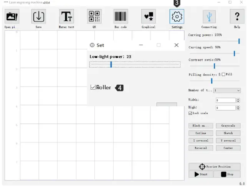Viewport: 248px width, 189px height.
Task: Adjust the Filling density slider
Action: (x=215, y=81)
